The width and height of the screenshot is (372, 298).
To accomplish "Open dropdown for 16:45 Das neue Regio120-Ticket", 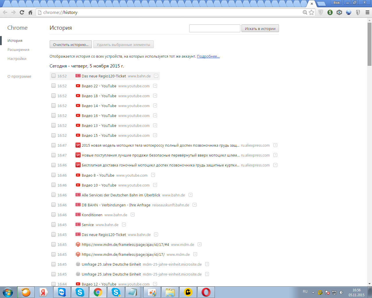I will pyautogui.click(x=156, y=235).
